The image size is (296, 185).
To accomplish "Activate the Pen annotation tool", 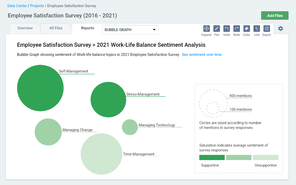I will click(x=216, y=28).
